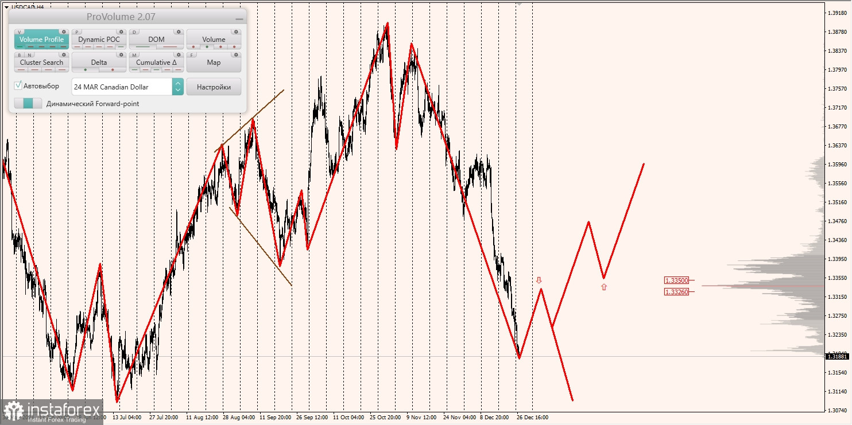Click the D hotkey tag on DOM
852x425 pixels.
(134, 32)
